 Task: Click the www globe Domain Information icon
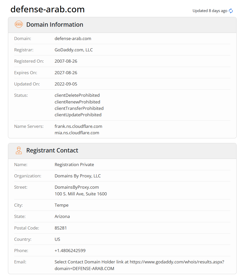coord(19,24)
